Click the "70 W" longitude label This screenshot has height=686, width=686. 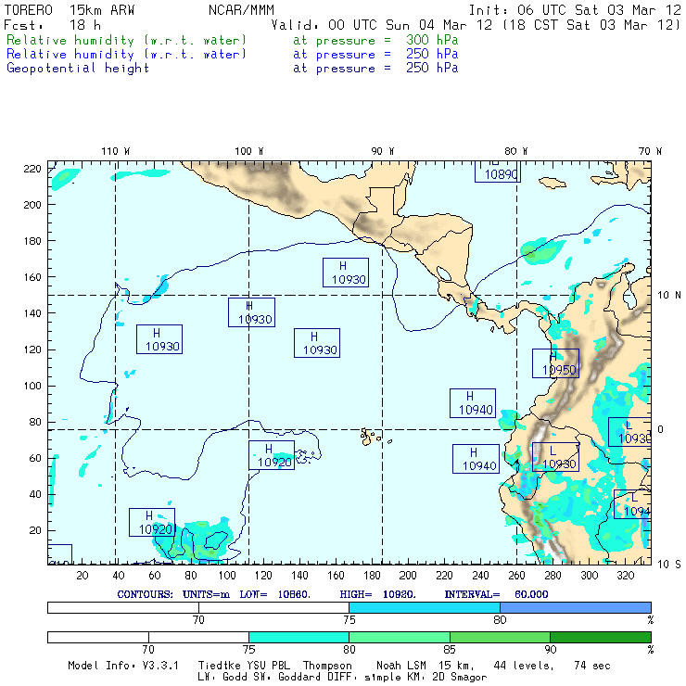[650, 151]
